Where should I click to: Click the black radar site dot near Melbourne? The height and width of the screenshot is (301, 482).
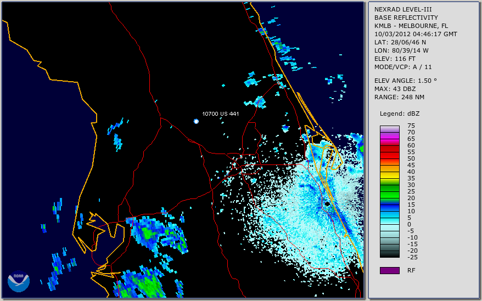tap(327, 203)
